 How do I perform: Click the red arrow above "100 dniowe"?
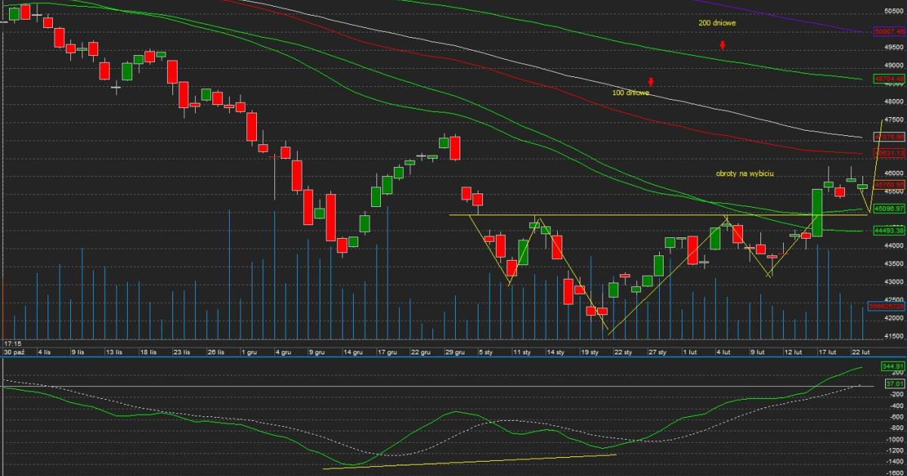650,81
